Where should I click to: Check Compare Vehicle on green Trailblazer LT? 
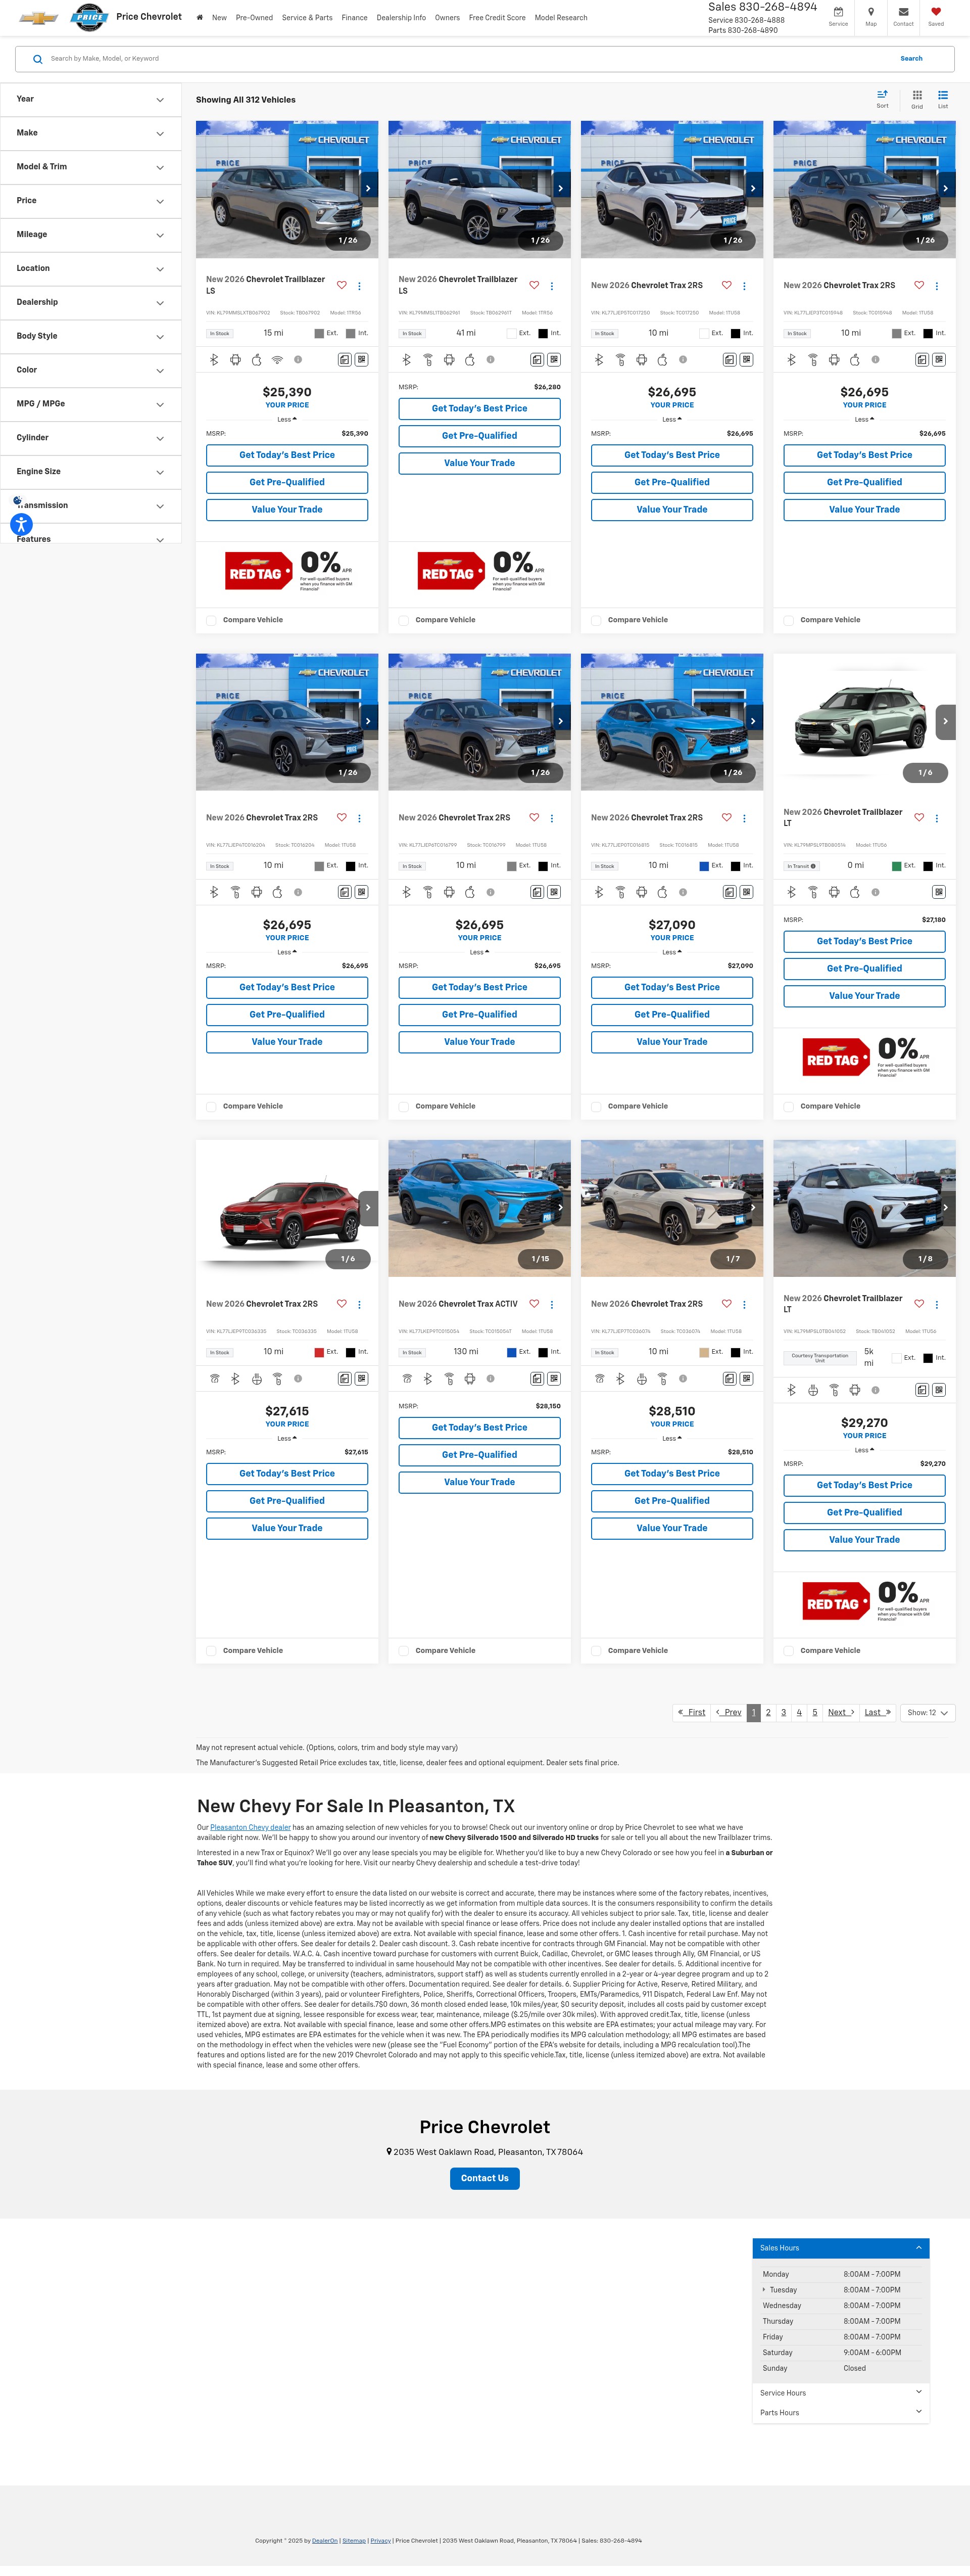788,1106
